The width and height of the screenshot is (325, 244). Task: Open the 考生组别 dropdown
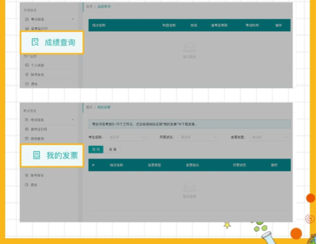(127, 137)
